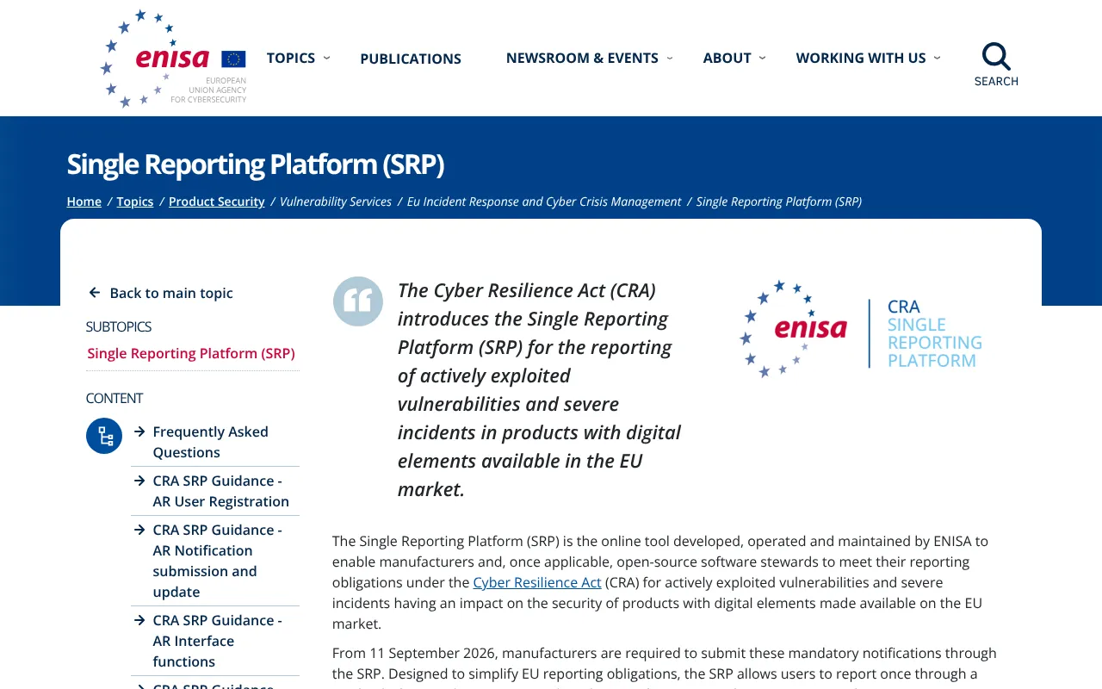
Task: Click Eu Incident Response breadcrumb text
Action: click(544, 202)
